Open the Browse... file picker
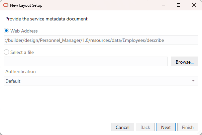 coord(185,62)
